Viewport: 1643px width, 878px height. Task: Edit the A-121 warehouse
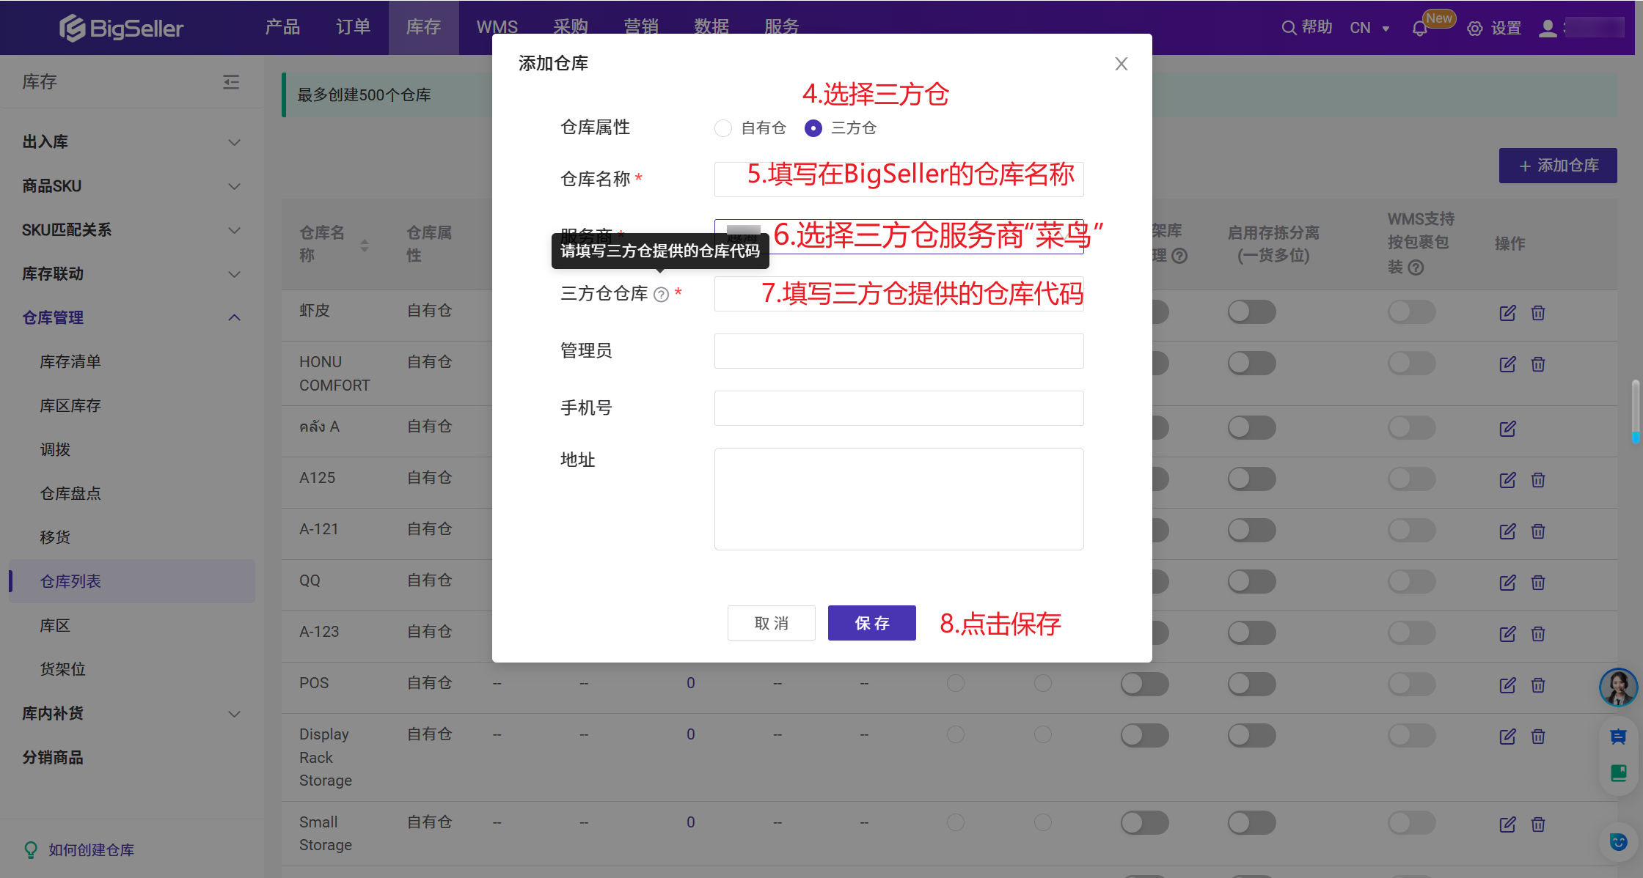coord(1507,531)
